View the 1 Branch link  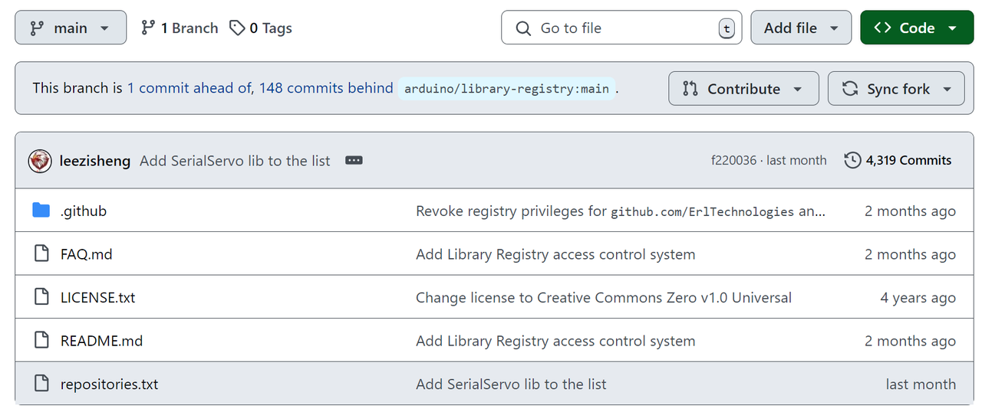point(180,28)
